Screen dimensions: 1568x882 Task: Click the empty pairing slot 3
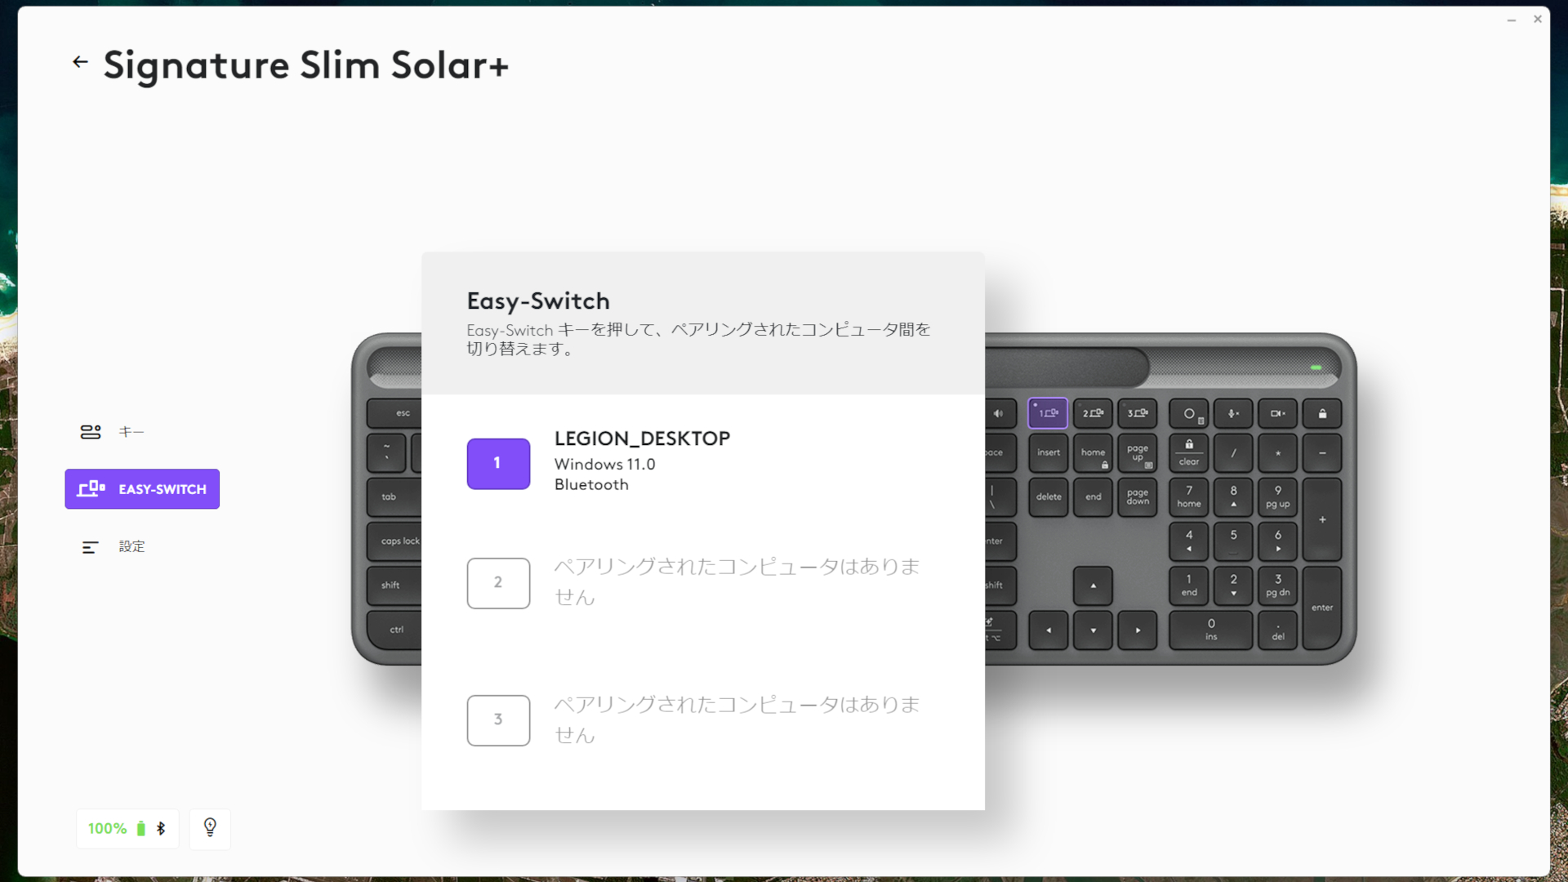point(498,719)
